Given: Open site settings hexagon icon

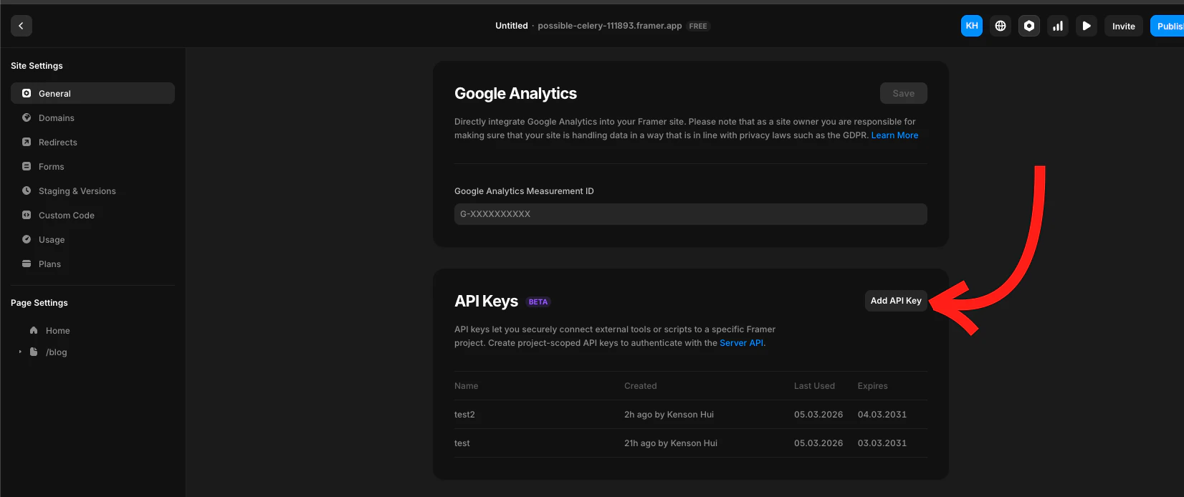Looking at the screenshot, I should click(1029, 26).
